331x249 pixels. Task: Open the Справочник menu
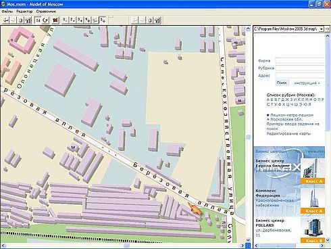(x=46, y=12)
